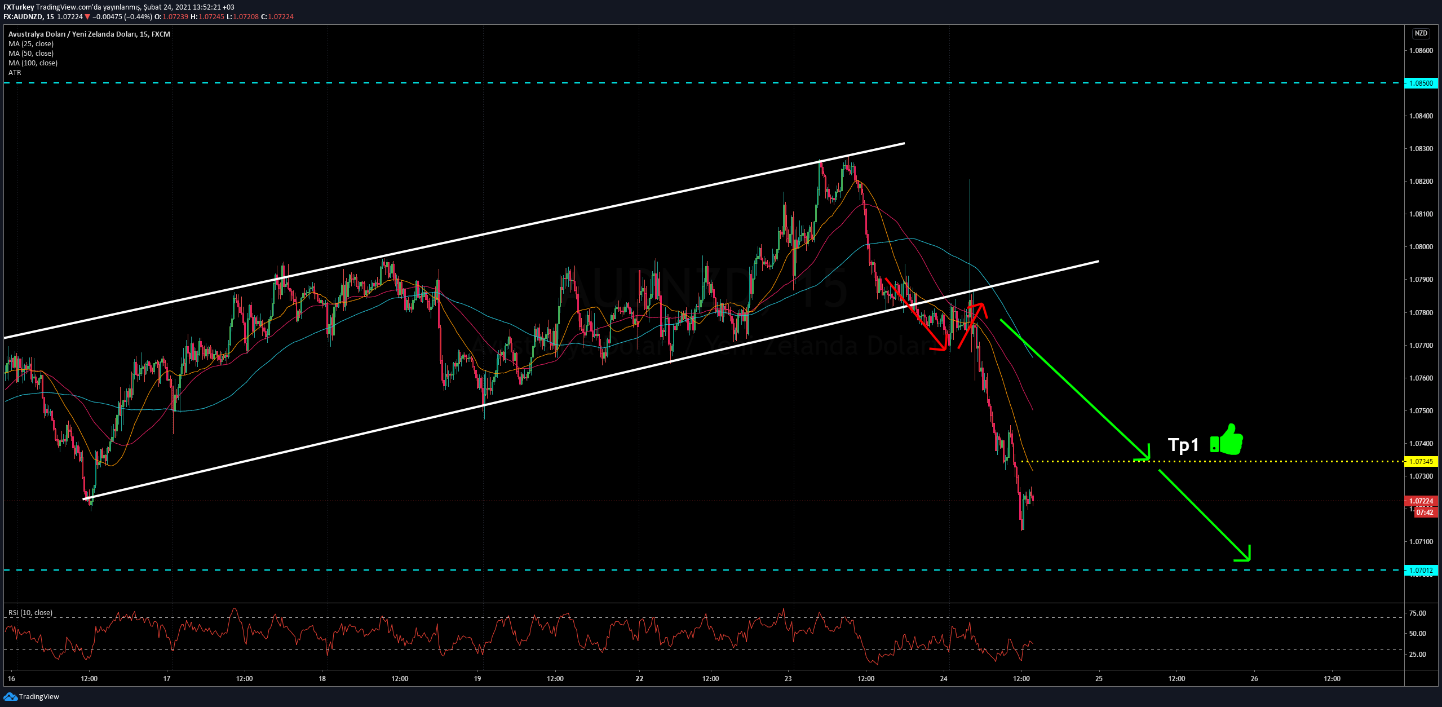Click the 1.08300 price axis label

click(x=1421, y=148)
